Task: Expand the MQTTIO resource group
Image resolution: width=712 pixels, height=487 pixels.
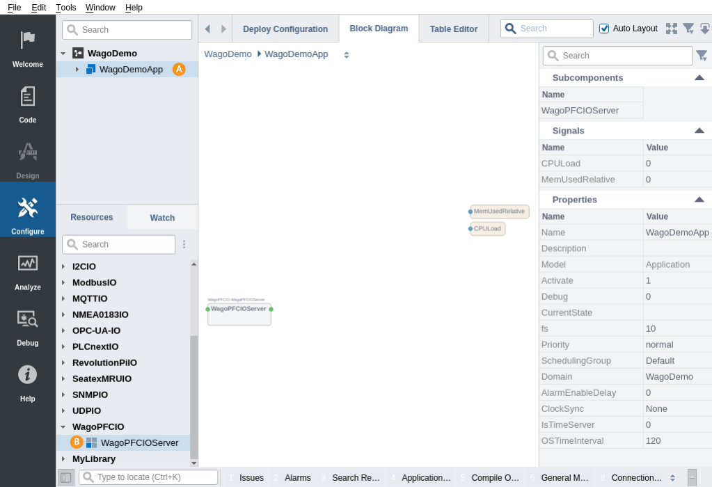Action: coord(63,298)
